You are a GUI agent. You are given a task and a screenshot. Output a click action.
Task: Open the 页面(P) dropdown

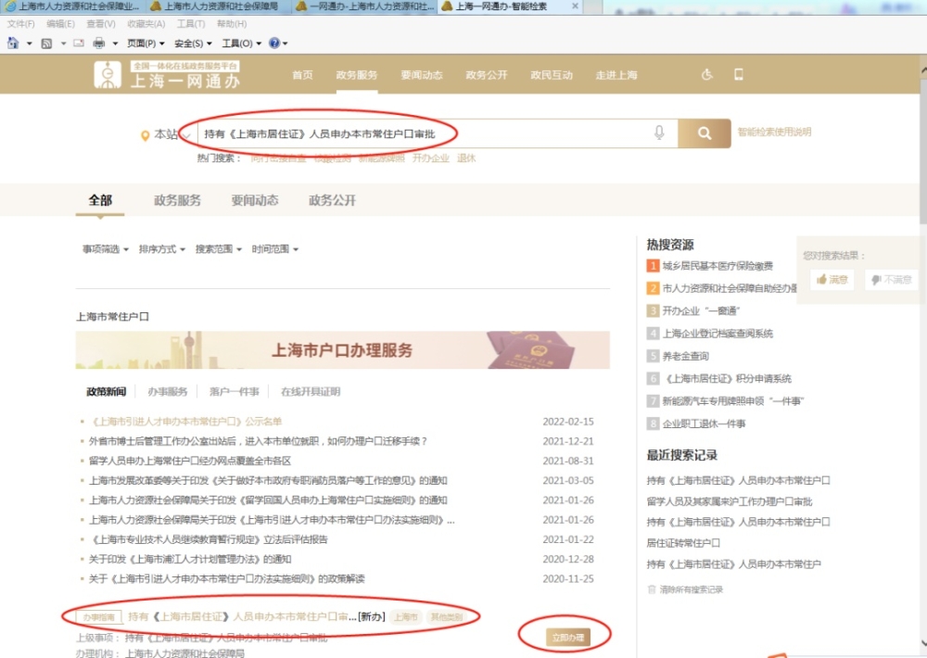coord(146,44)
